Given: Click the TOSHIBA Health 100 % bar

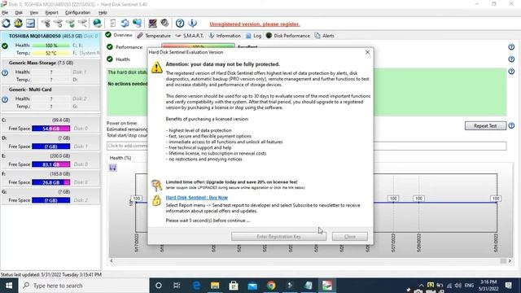Looking at the screenshot, I should pyautogui.click(x=50, y=46).
